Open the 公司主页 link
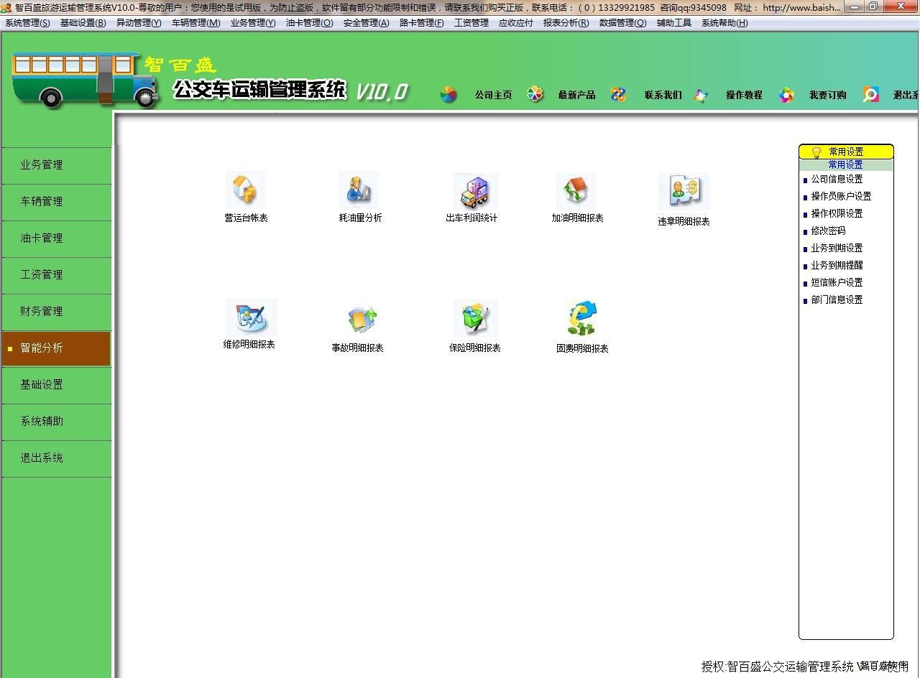 pyautogui.click(x=493, y=95)
